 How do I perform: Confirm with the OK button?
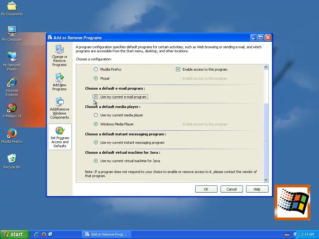[x=206, y=189]
